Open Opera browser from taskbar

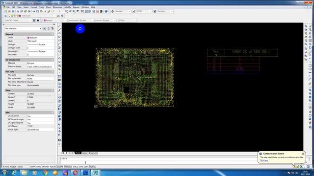click(x=75, y=173)
